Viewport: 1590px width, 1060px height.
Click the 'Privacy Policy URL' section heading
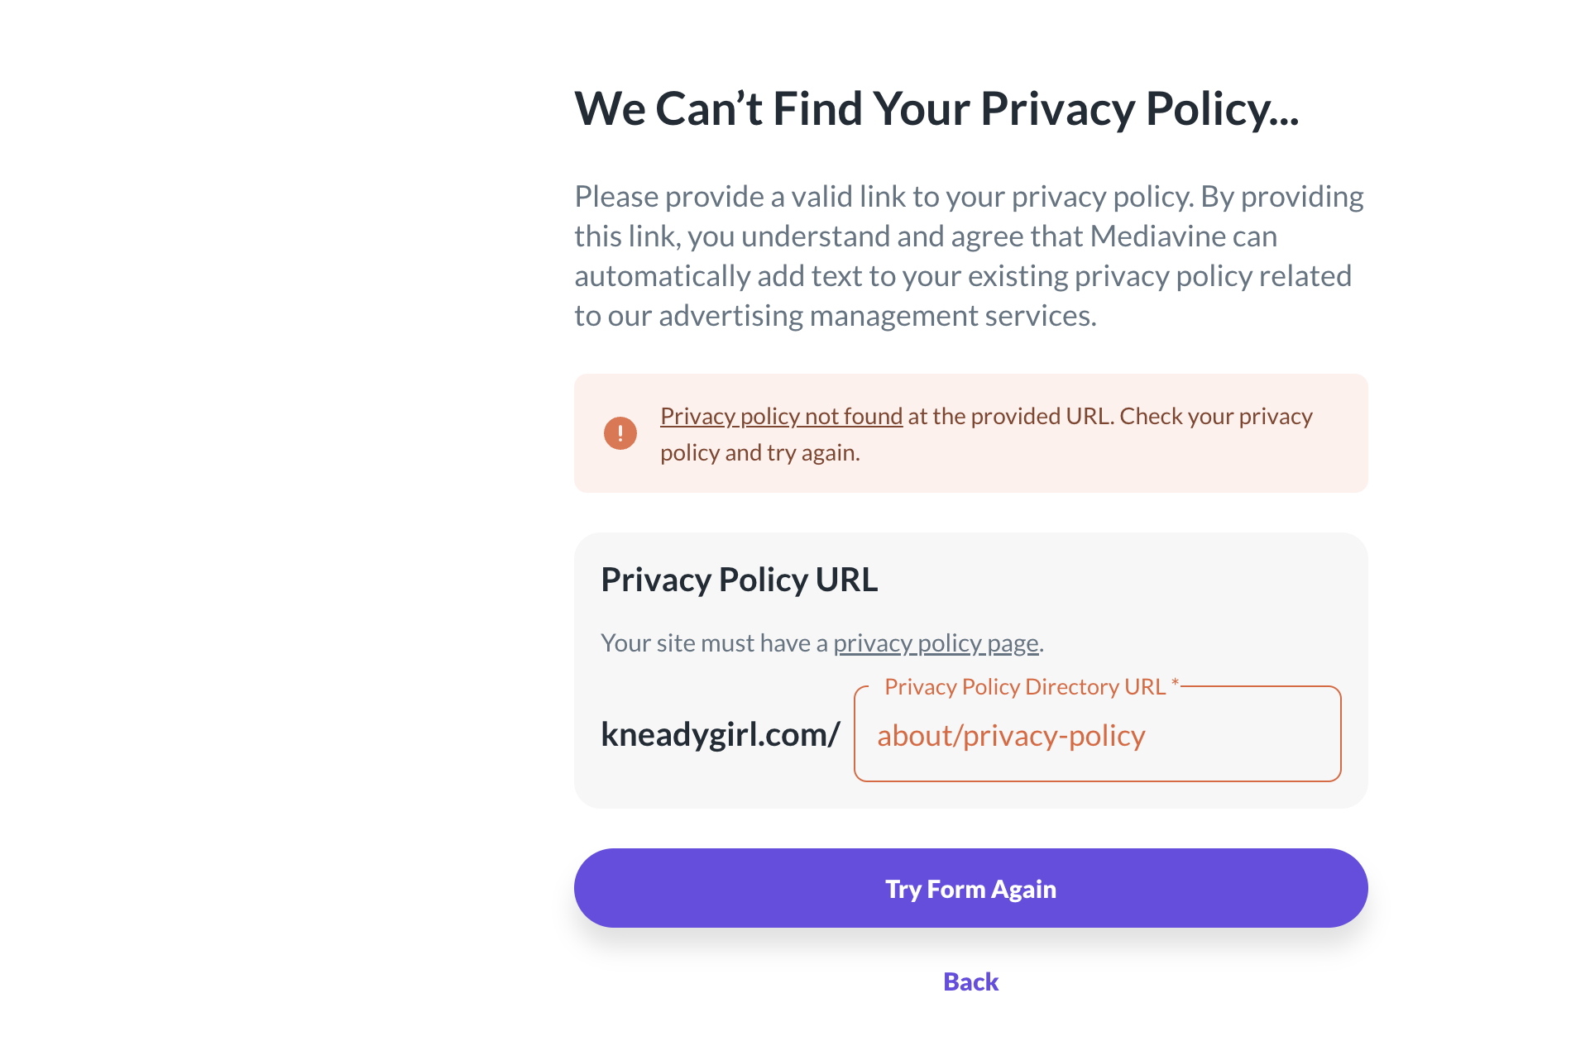739,580
